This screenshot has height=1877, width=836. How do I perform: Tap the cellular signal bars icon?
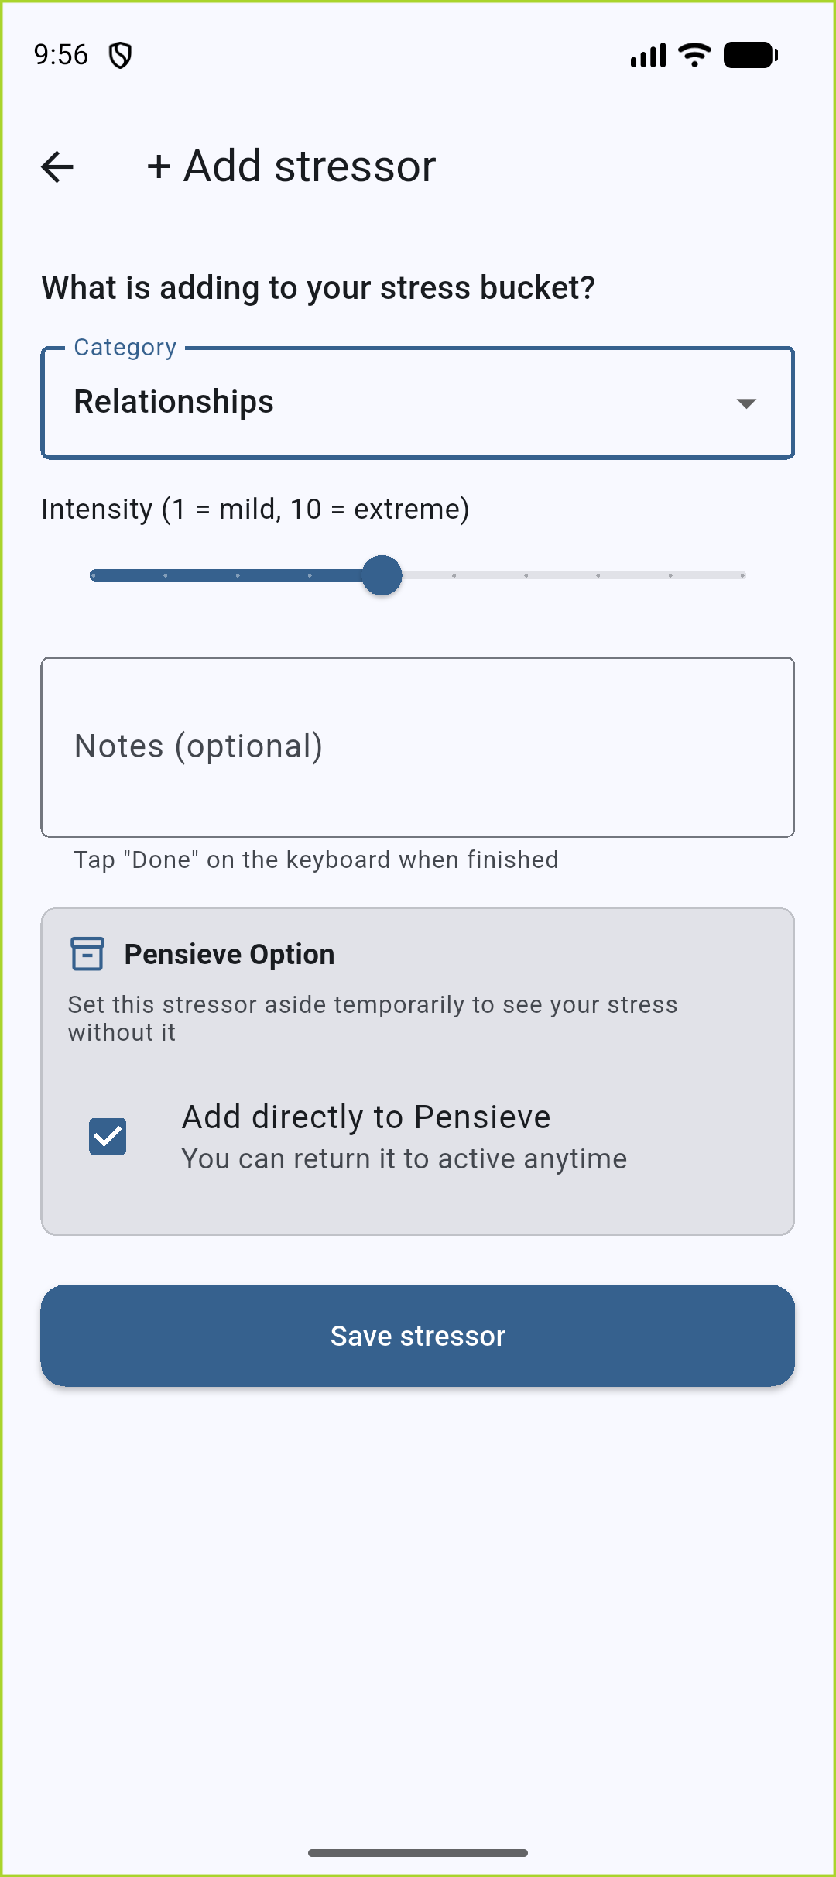click(648, 55)
